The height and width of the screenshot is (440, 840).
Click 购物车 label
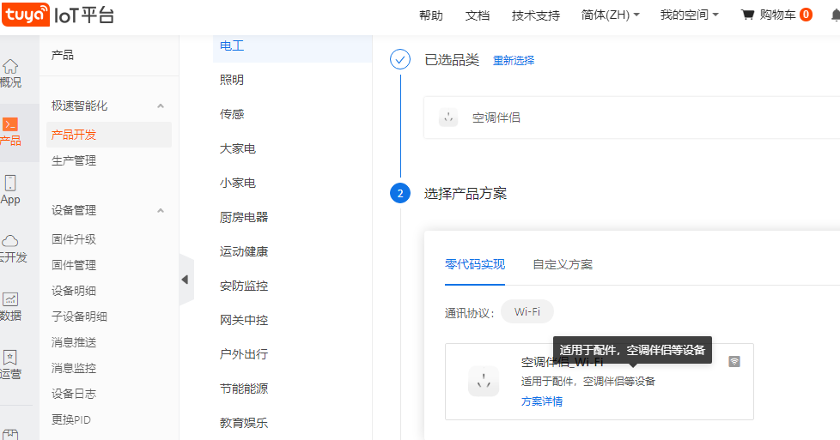(777, 15)
